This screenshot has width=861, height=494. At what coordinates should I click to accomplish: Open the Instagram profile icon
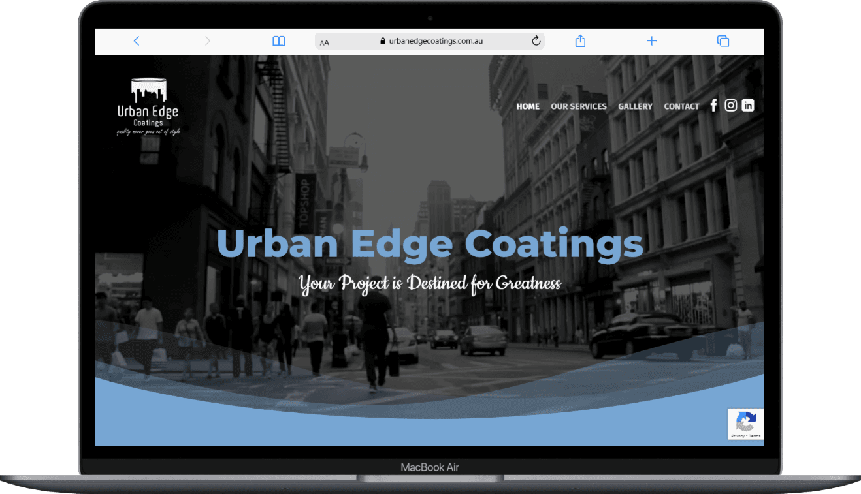click(730, 105)
